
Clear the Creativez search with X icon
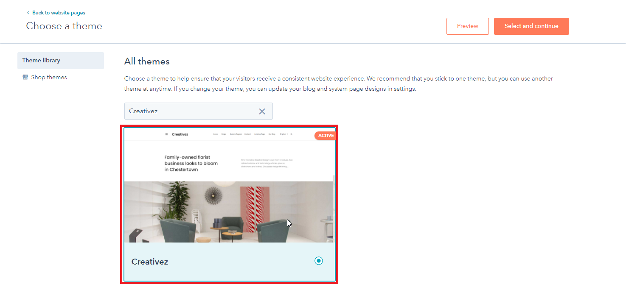click(262, 112)
